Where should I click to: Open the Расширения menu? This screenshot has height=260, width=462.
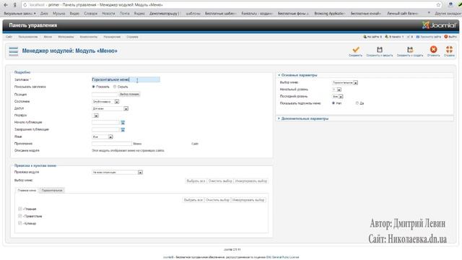coord(112,37)
